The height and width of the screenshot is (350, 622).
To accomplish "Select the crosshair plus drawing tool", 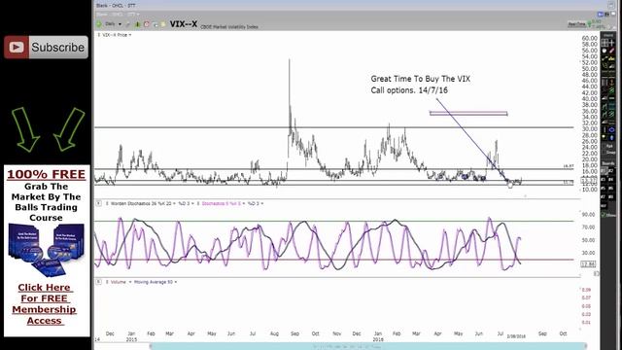I will tap(612, 42).
